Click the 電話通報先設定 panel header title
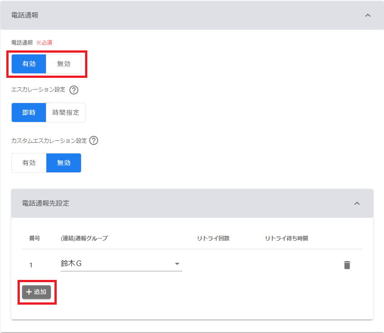 click(46, 203)
